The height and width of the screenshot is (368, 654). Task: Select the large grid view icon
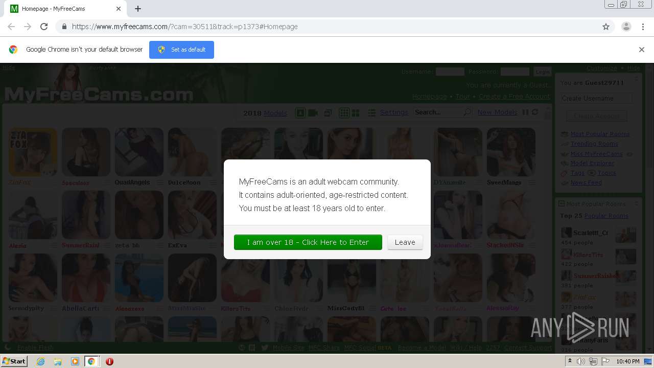coord(356,113)
